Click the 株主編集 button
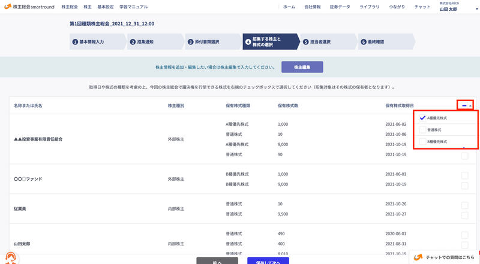This screenshot has height=264, width=480. pos(302,67)
